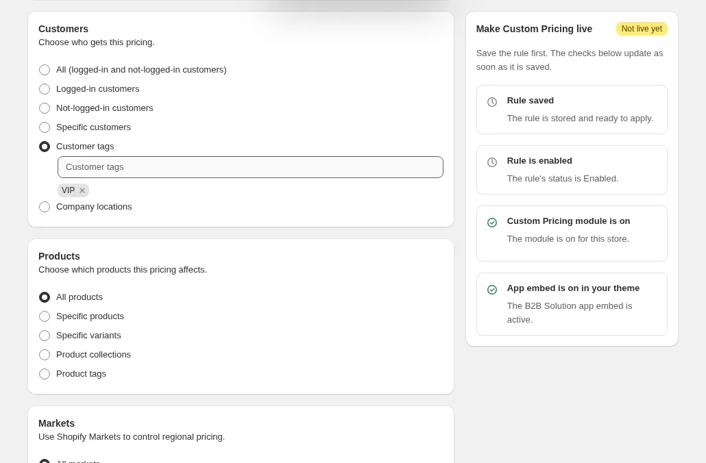Click the clock icon beside Rule saved

point(492,102)
